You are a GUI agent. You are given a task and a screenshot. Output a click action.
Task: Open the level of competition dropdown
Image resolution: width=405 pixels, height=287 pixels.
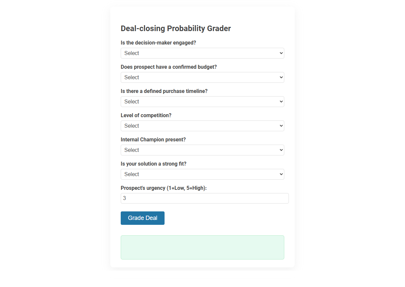(202, 126)
